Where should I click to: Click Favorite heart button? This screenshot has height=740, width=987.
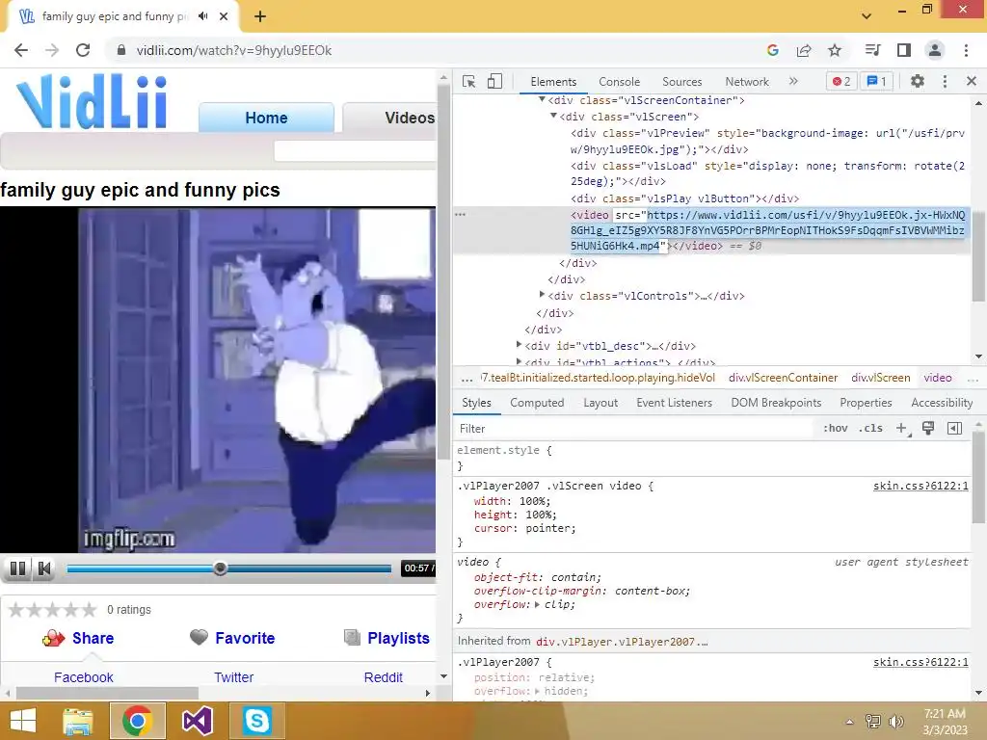232,638
